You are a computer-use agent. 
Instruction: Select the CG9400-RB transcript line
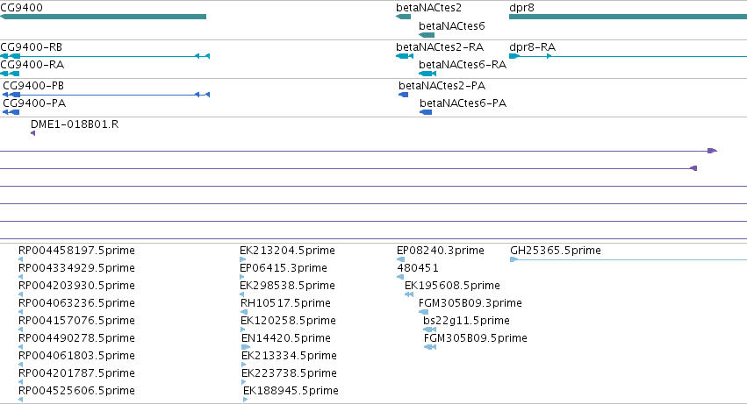104,56
